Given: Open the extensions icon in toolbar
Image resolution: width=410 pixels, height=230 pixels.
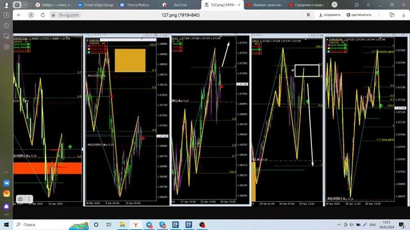Looking at the screenshot, I should tap(391, 15).
